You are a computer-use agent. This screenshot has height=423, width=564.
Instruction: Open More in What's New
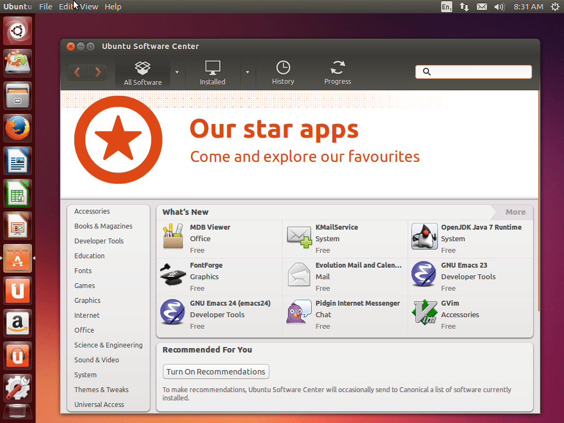click(515, 212)
